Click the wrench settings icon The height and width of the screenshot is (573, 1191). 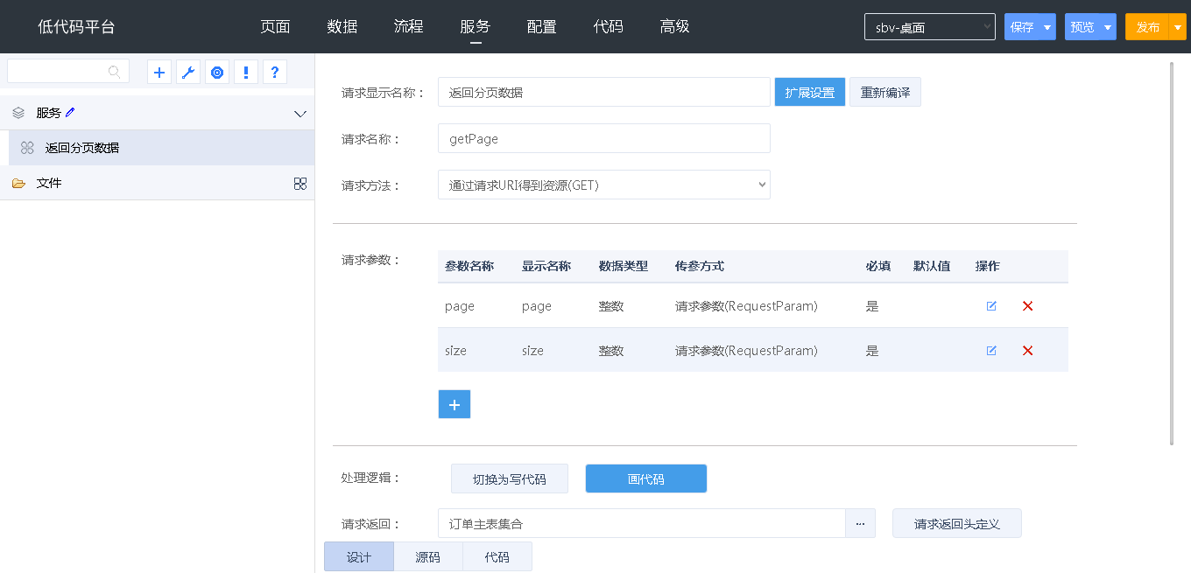(188, 73)
